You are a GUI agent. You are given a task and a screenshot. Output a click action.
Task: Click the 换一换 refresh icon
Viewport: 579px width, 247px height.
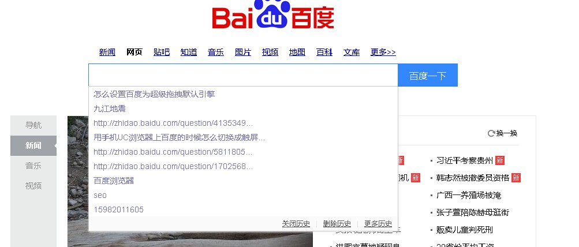click(491, 133)
